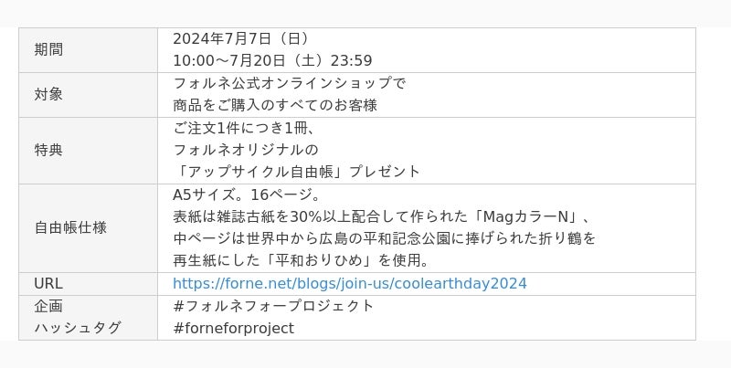Image resolution: width=731 pixels, height=368 pixels.
Task: Click the 特典 row label
Action: tap(48, 150)
